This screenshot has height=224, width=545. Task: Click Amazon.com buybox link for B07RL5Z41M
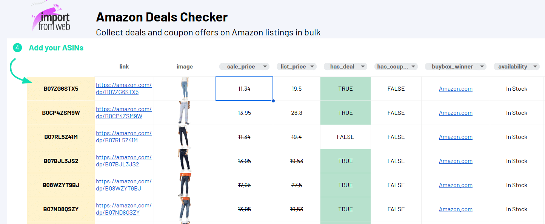[x=456, y=137]
